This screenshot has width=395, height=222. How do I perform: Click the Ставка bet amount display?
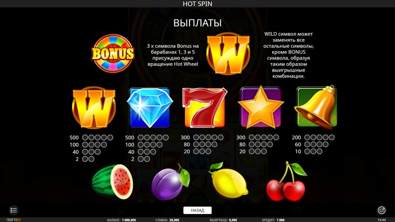tap(167, 220)
